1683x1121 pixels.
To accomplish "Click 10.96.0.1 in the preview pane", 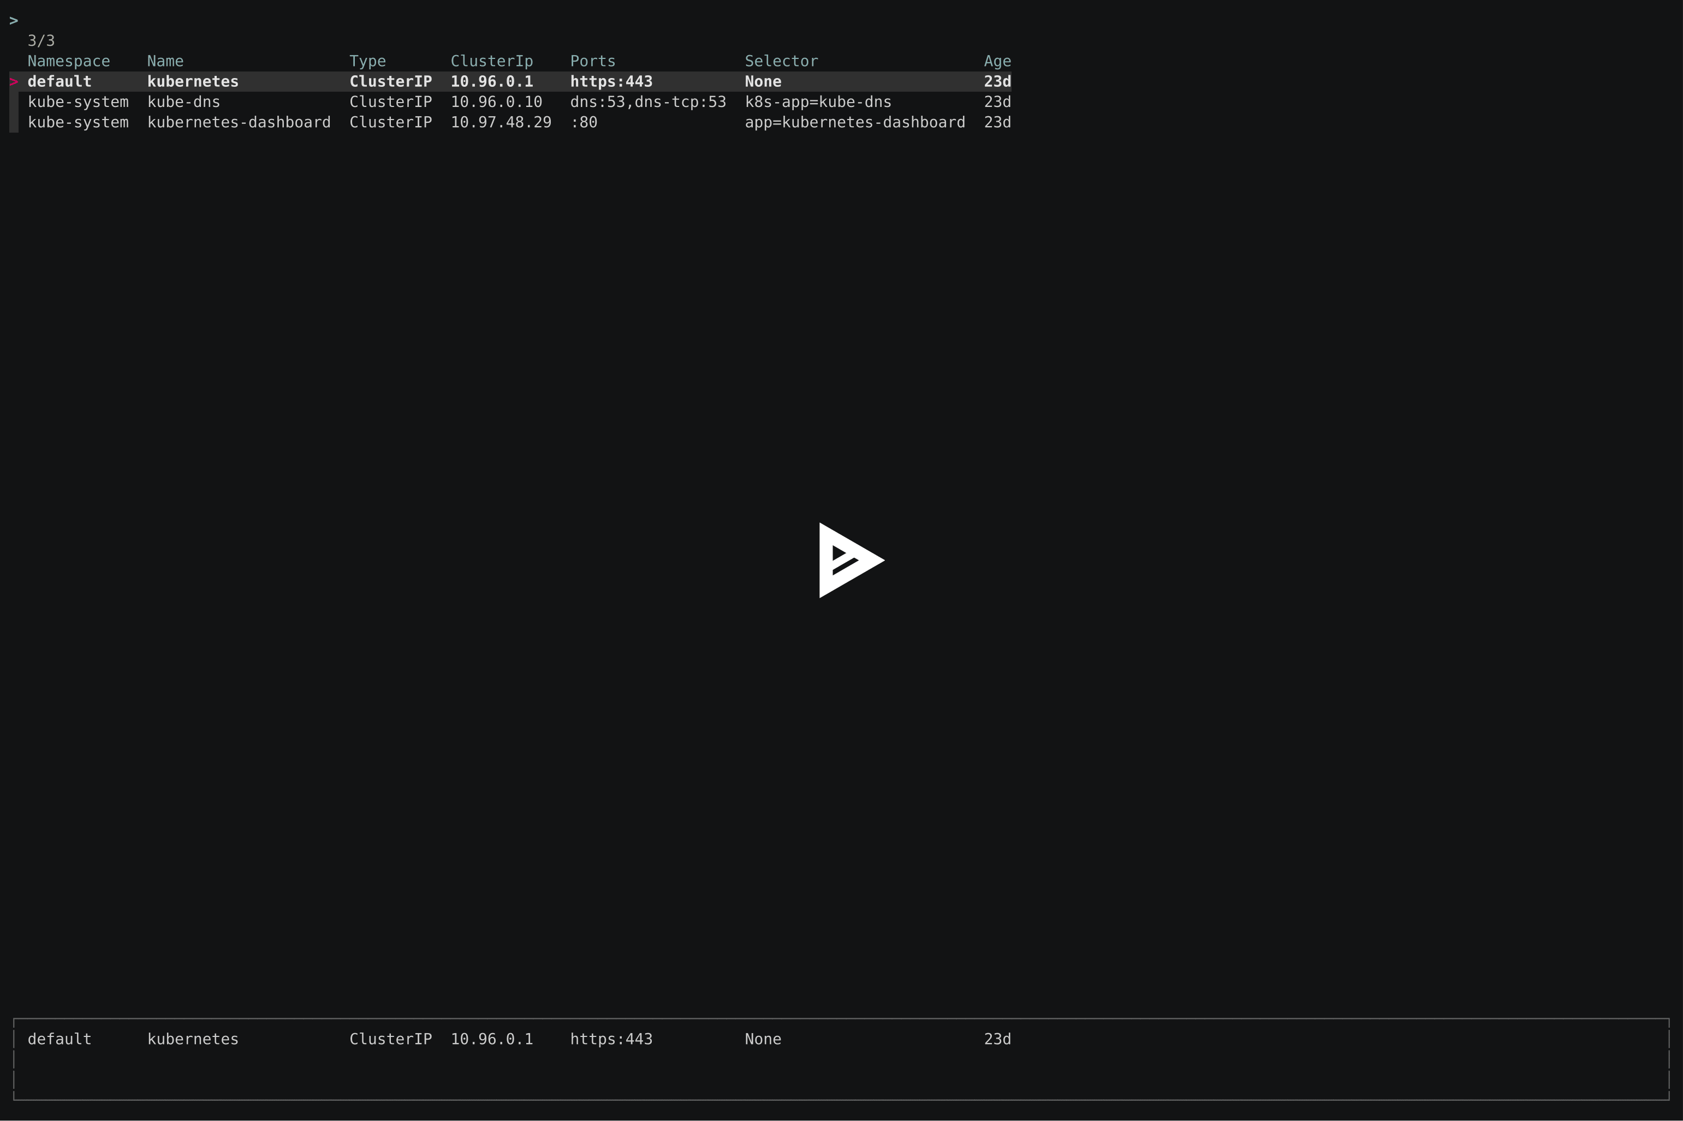I will (492, 1039).
